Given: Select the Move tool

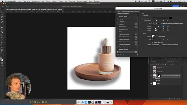Looking at the screenshot, I should click(2, 12).
